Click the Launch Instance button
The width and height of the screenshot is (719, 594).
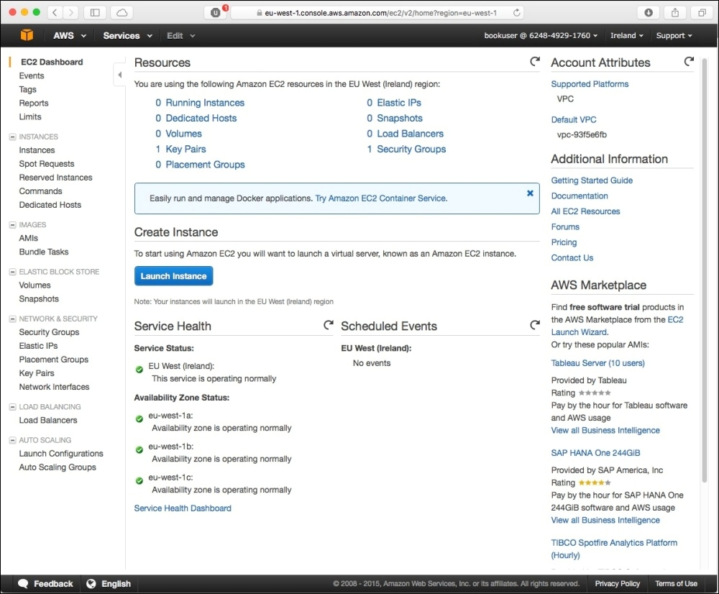pos(173,275)
